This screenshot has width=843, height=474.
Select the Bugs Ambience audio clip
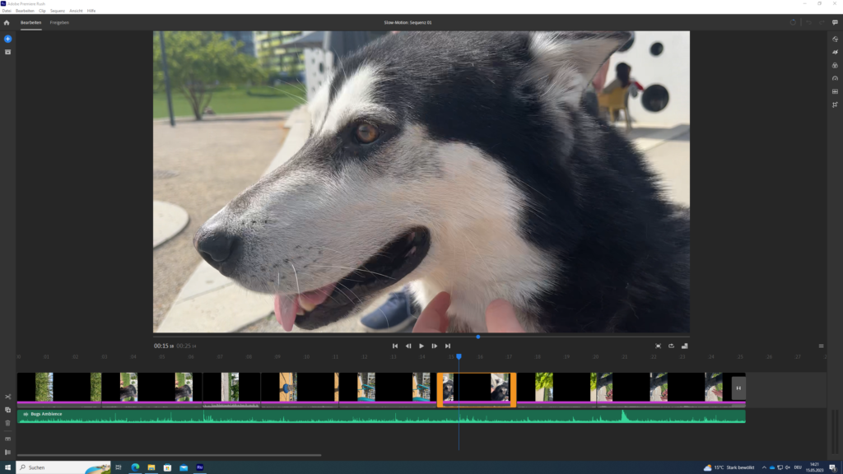click(x=329, y=416)
